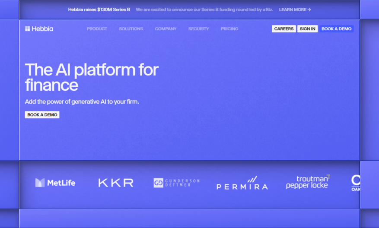Viewport: 379px width, 228px height.
Task: Open the CAREERS page button
Action: [284, 29]
